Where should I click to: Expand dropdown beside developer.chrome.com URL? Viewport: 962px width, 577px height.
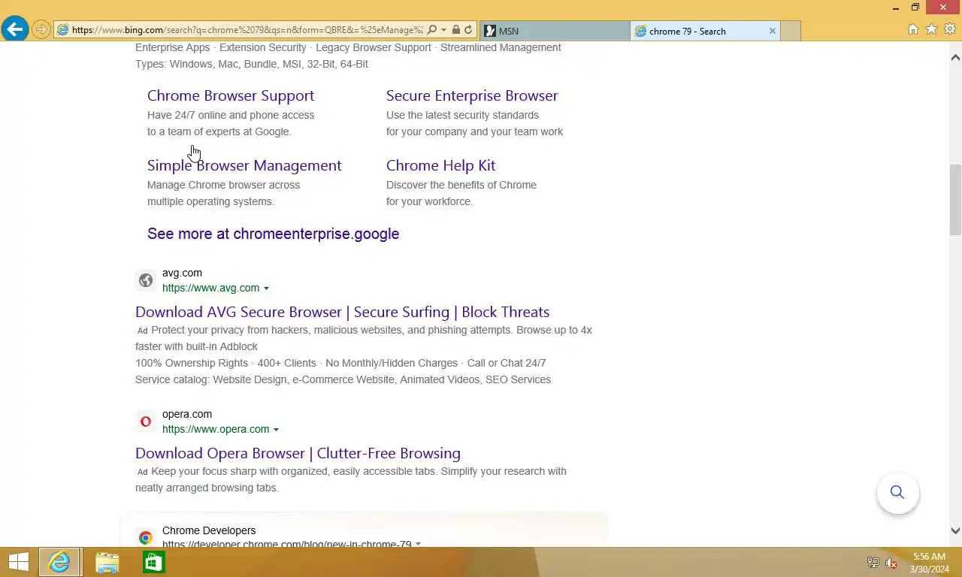coord(418,544)
